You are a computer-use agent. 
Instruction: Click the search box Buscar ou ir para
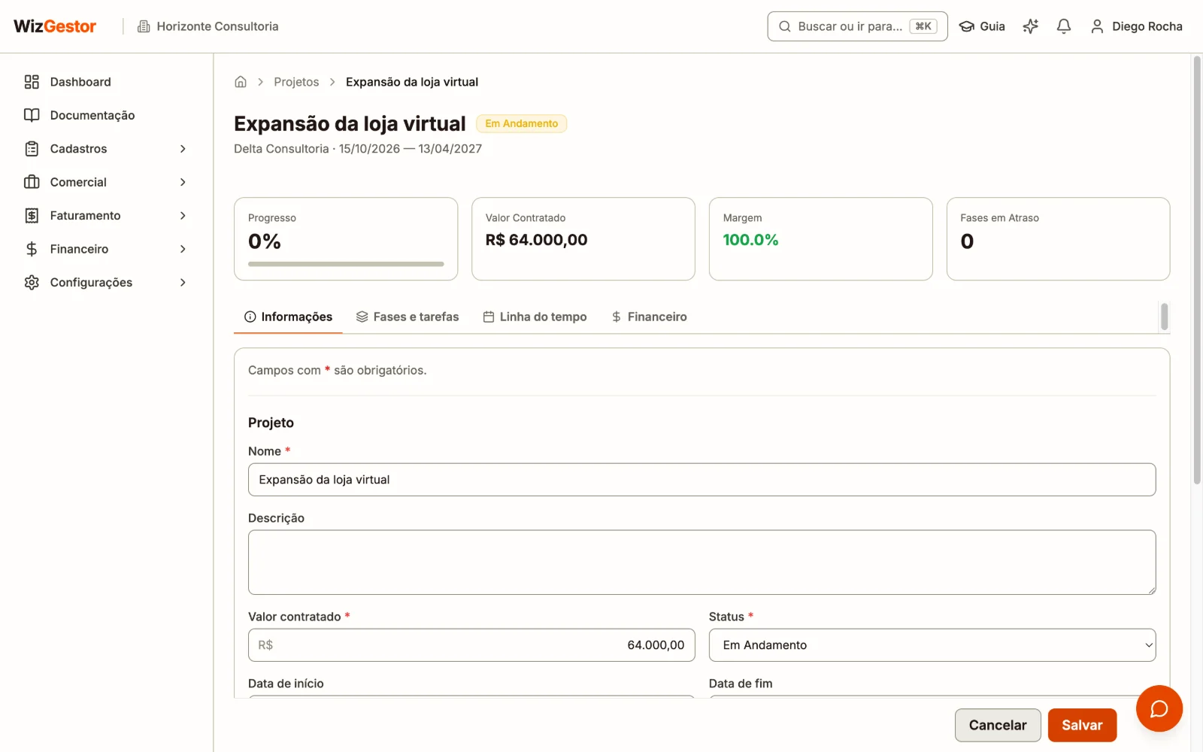pyautogui.click(x=857, y=26)
